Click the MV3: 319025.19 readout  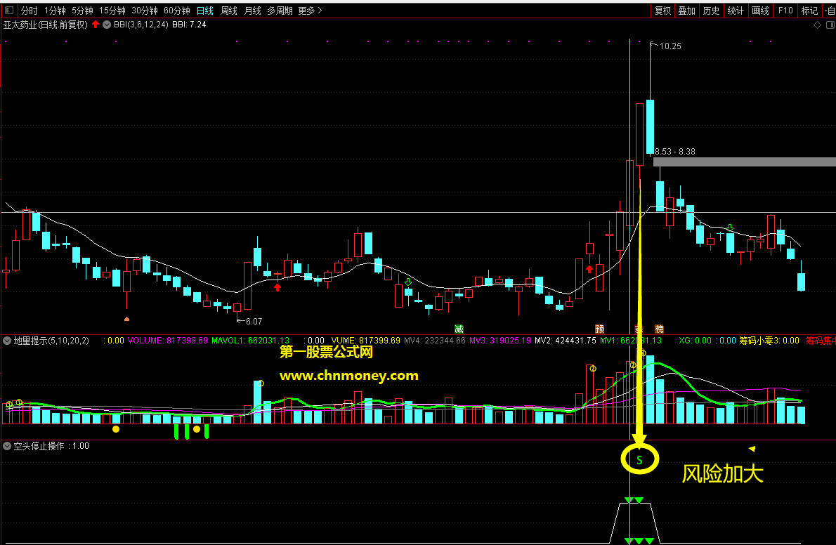(500, 340)
